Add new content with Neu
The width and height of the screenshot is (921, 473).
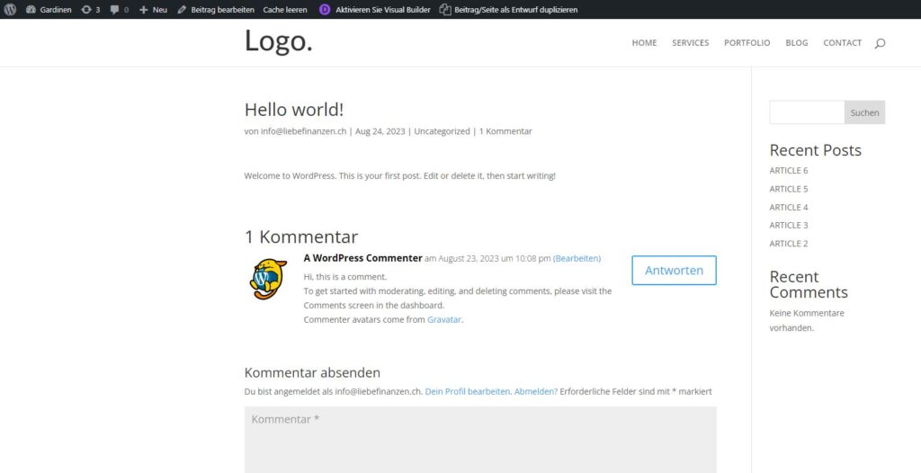click(x=153, y=9)
